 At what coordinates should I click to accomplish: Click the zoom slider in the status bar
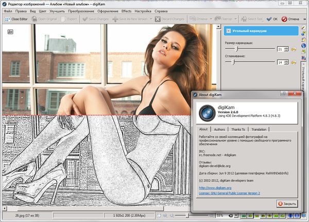(x=192, y=216)
